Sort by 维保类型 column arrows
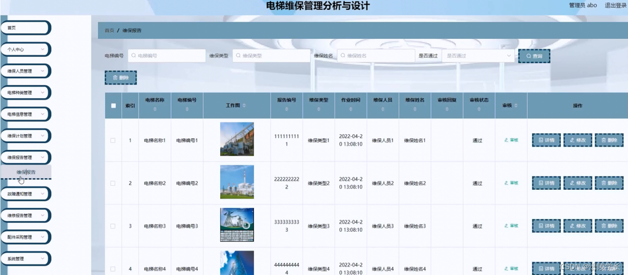Screen dimensions: 628x275 coord(319,109)
